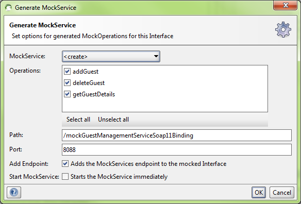The width and height of the screenshot is (301, 204).
Task: Select the addGuest label in list
Action: [x=86, y=72]
